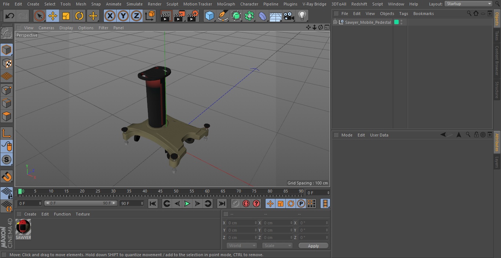This screenshot has height=258, width=501.
Task: Open the deformer objects icon
Action: 263,16
